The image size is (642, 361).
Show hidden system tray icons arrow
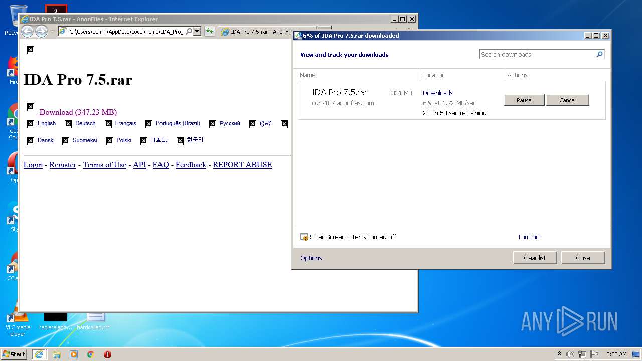coord(559,354)
